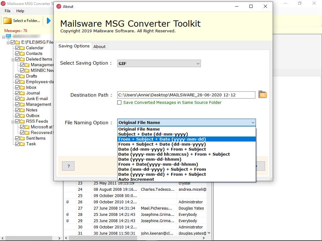Uncheck the Contacts folder checkbox
Image resolution: width=322 pixels, height=241 pixels.
click(18, 53)
